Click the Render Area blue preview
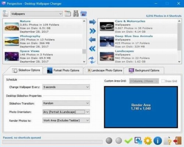184x147 pixels. click(141, 107)
